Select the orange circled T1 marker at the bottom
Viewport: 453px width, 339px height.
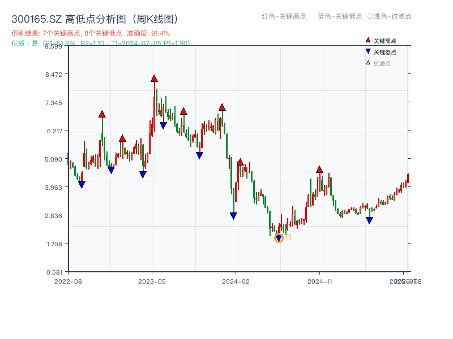[x=279, y=237]
